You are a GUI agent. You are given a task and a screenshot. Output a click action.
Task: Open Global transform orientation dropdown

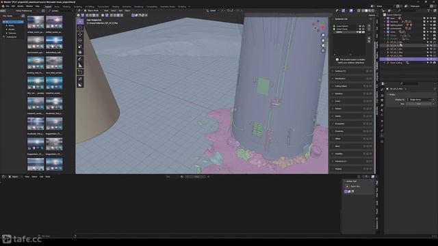tap(213, 11)
